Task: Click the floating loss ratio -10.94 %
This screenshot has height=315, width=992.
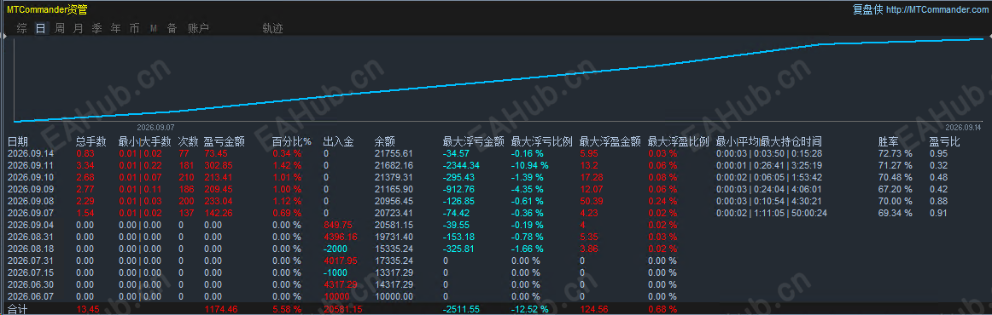Action: pyautogui.click(x=530, y=165)
